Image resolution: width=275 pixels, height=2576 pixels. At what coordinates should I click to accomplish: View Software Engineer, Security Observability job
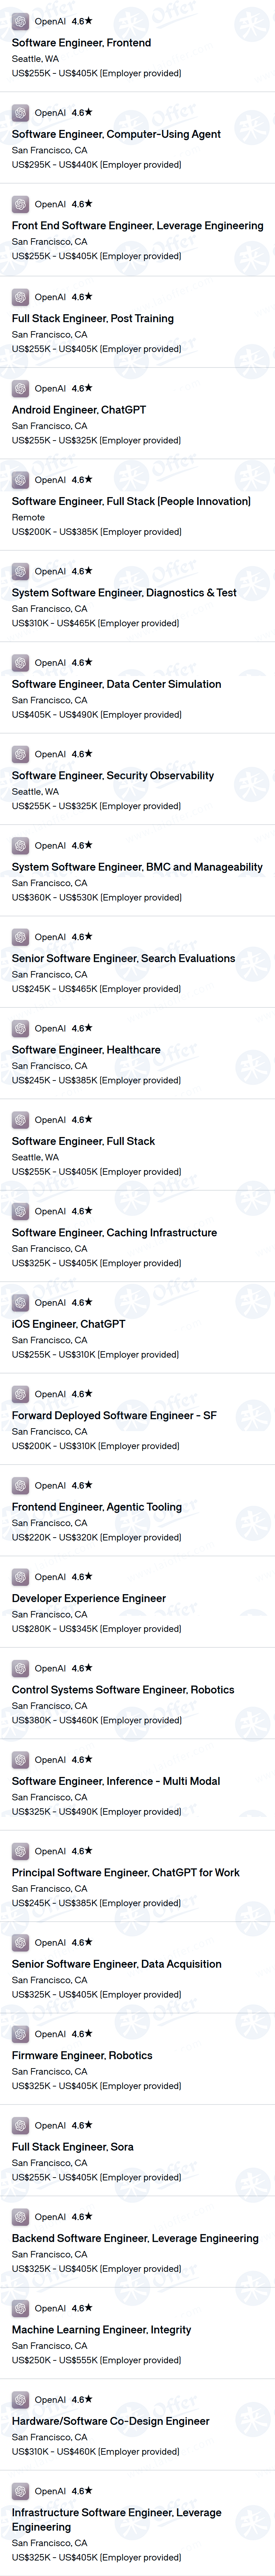113,775
